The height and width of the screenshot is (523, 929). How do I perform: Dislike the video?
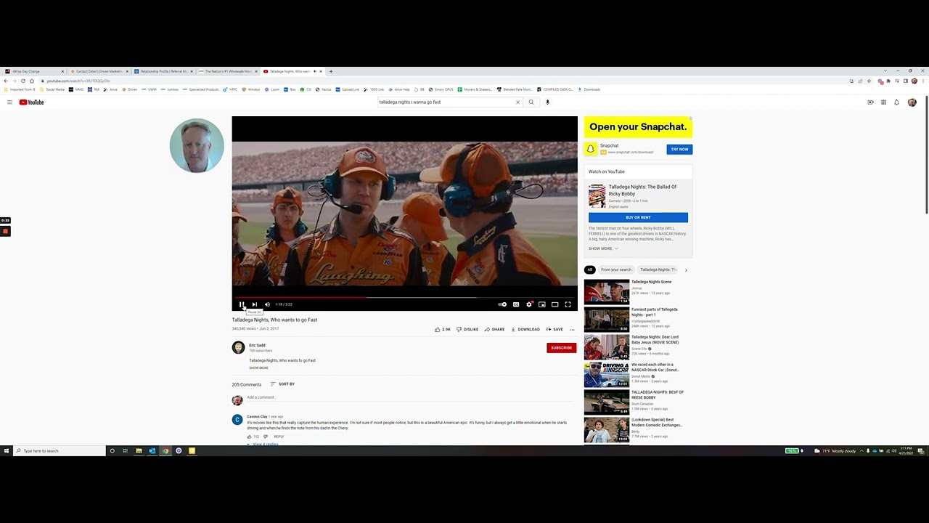tap(467, 329)
